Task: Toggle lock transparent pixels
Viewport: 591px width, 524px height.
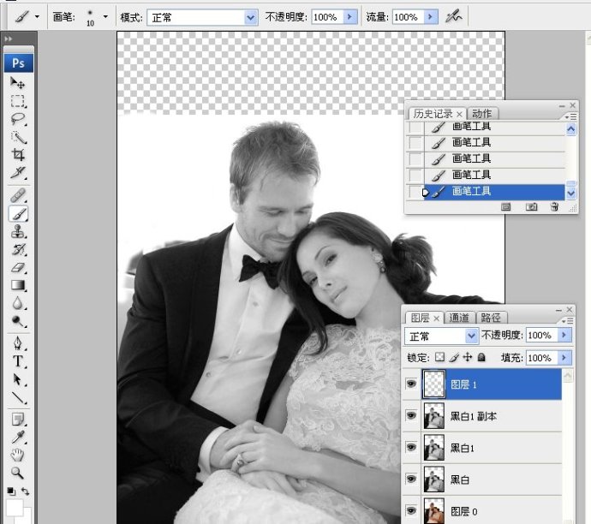Action: (439, 357)
